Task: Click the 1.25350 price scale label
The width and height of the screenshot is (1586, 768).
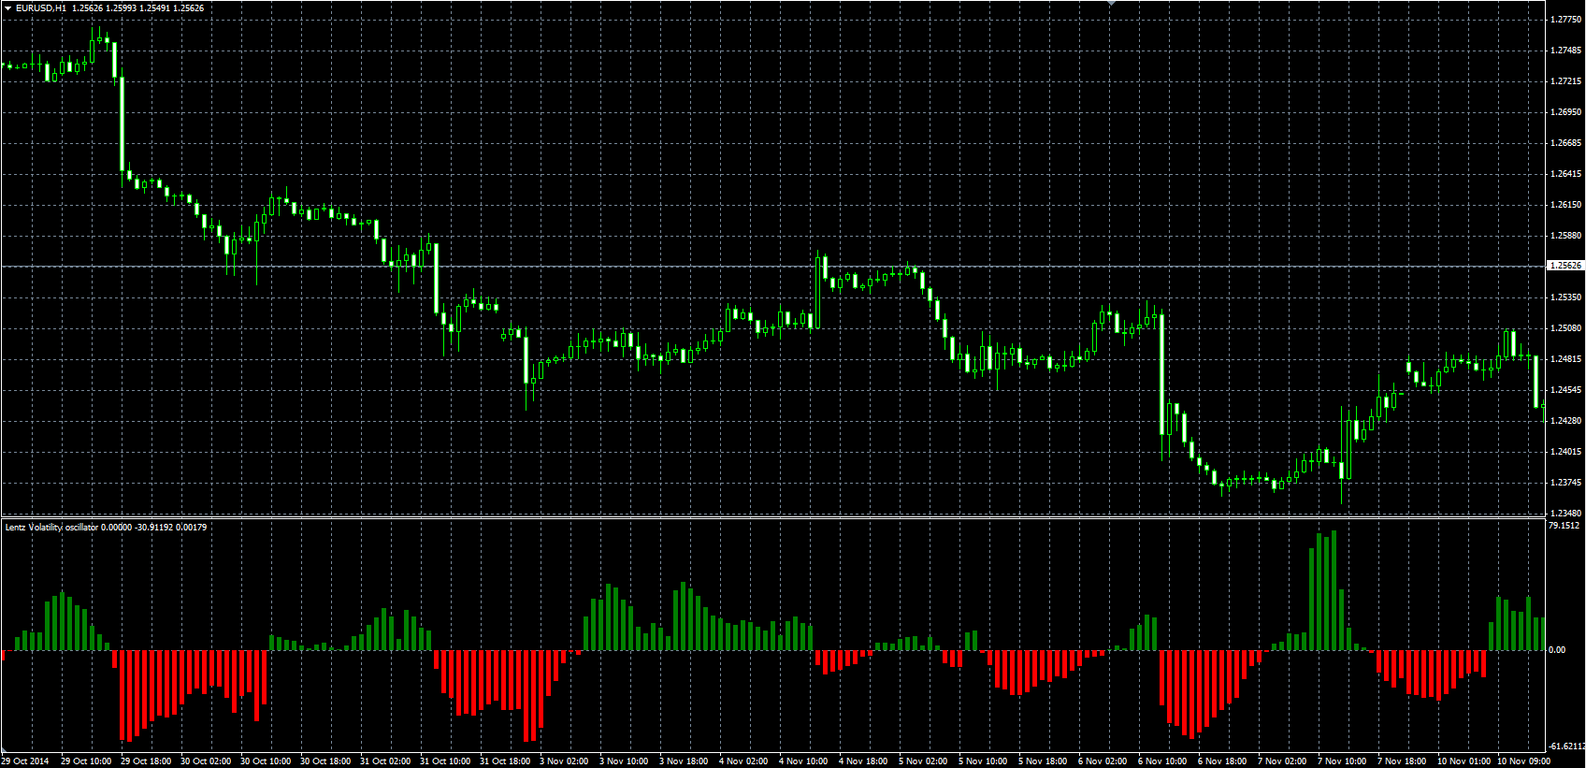Action: click(x=1566, y=297)
